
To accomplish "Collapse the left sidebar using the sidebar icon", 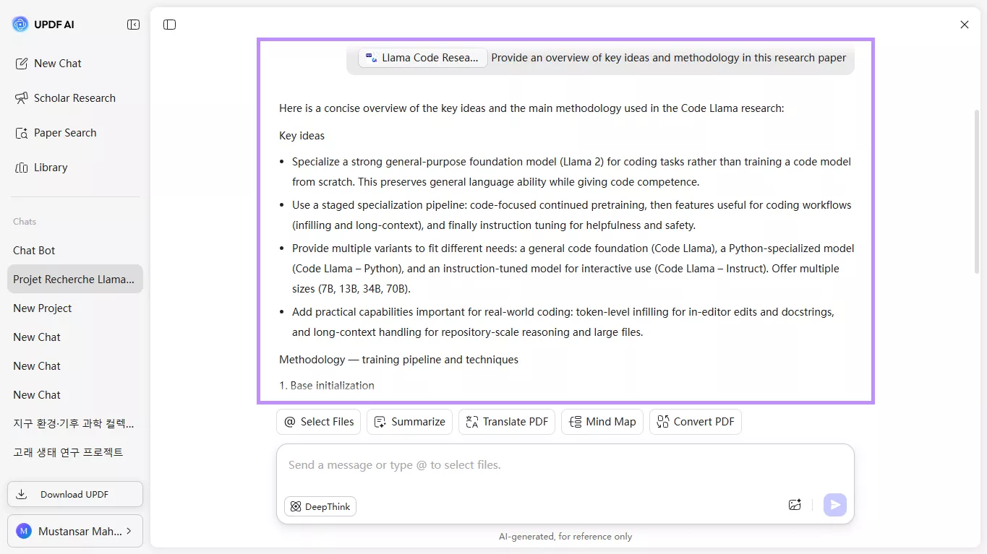I will tap(133, 25).
